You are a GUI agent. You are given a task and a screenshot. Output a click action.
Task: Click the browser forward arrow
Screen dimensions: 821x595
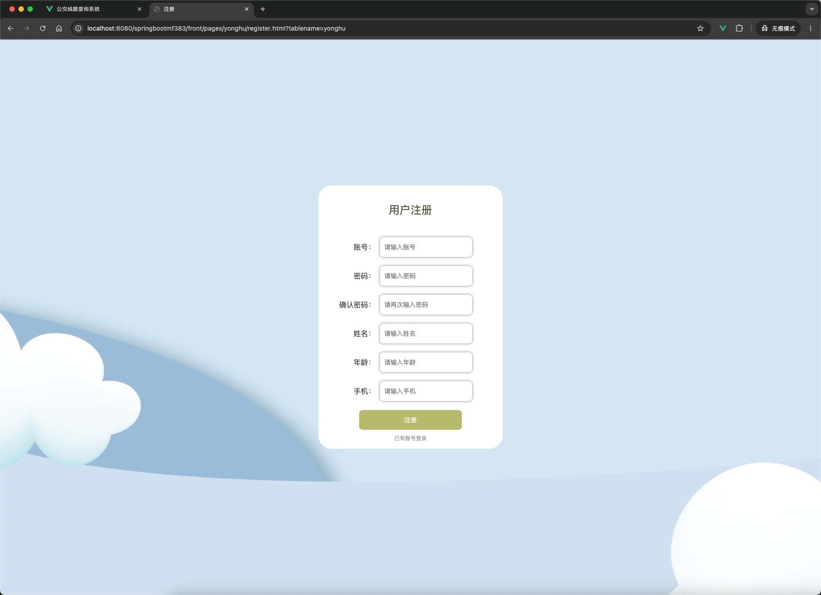click(27, 28)
